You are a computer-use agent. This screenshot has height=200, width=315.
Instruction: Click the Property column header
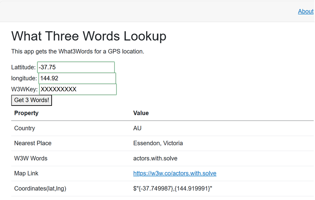point(26,113)
